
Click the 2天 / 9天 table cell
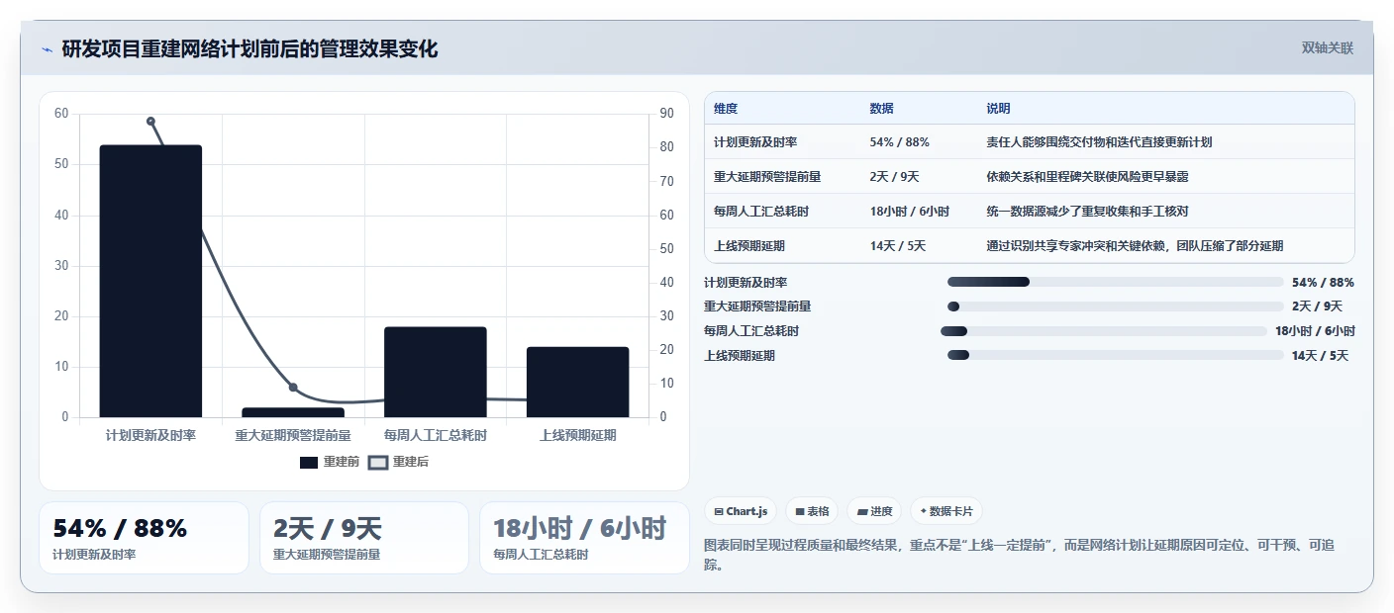tap(895, 177)
